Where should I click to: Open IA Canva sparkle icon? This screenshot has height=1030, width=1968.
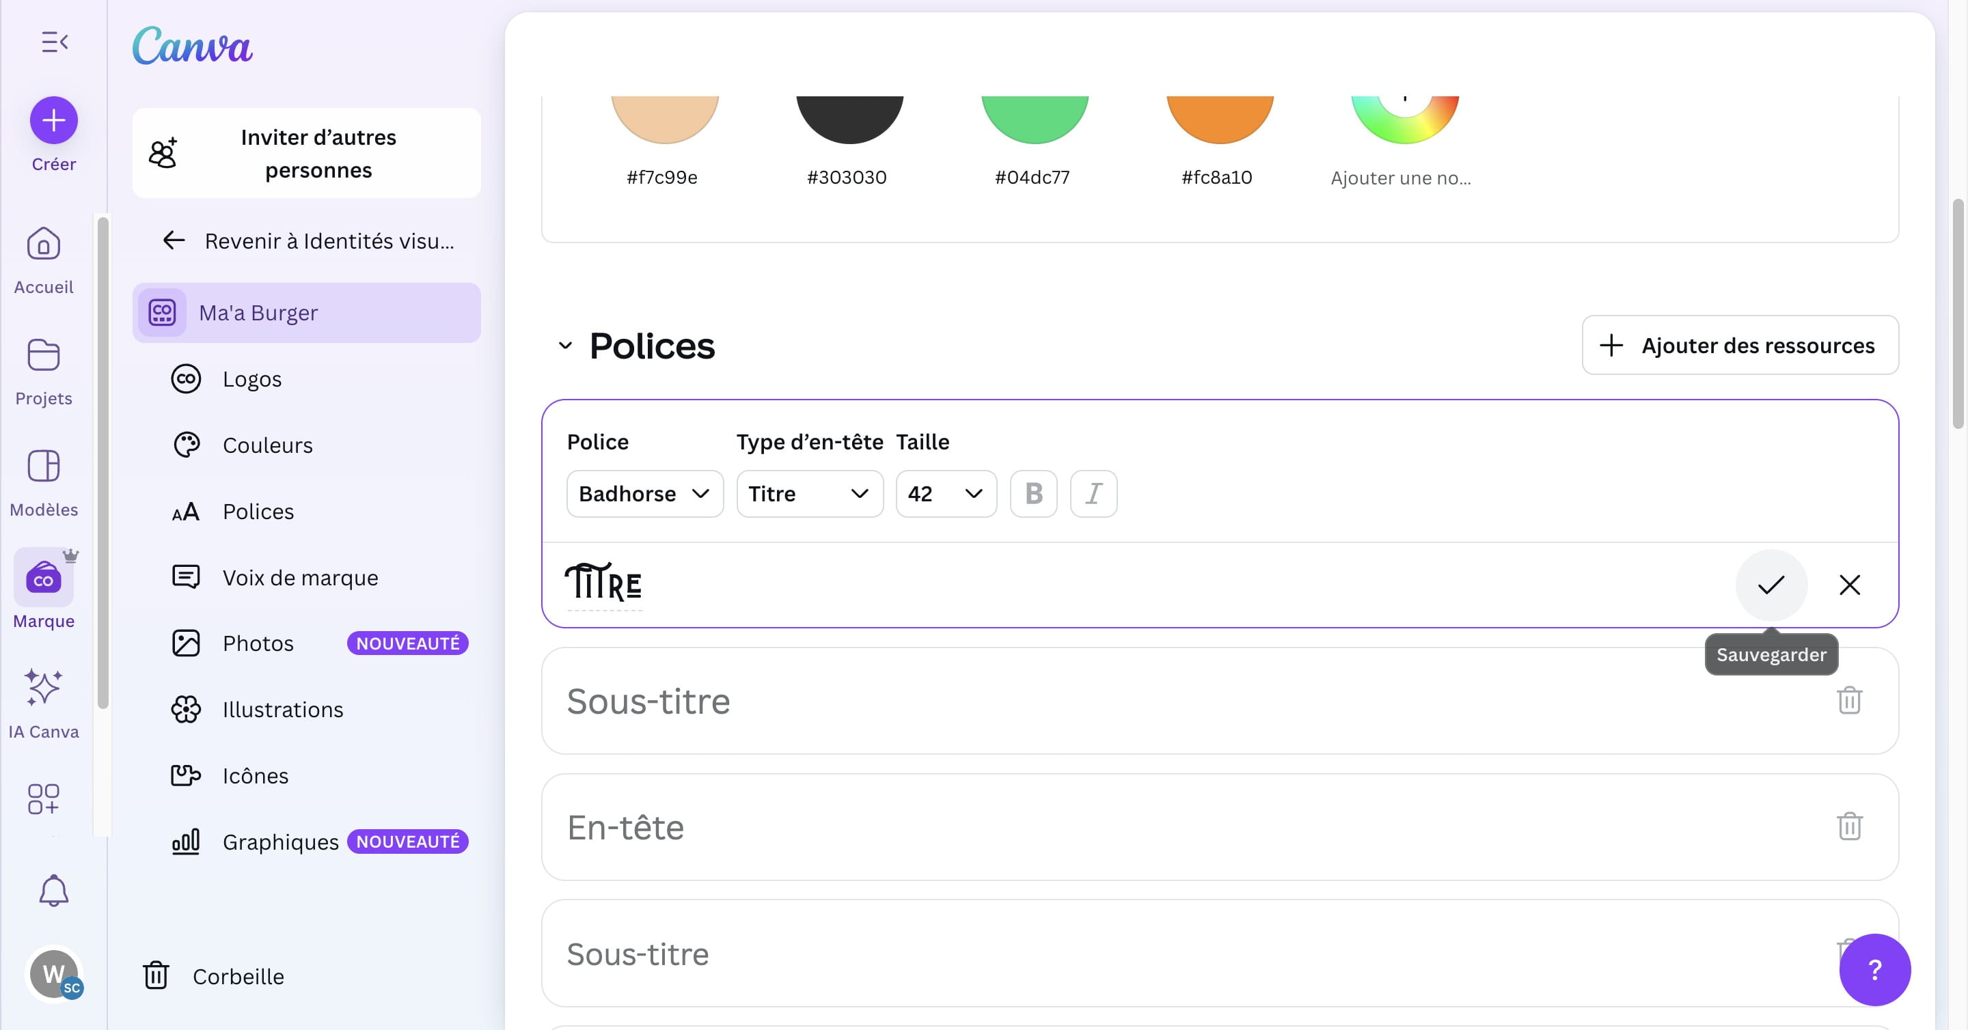coord(44,687)
